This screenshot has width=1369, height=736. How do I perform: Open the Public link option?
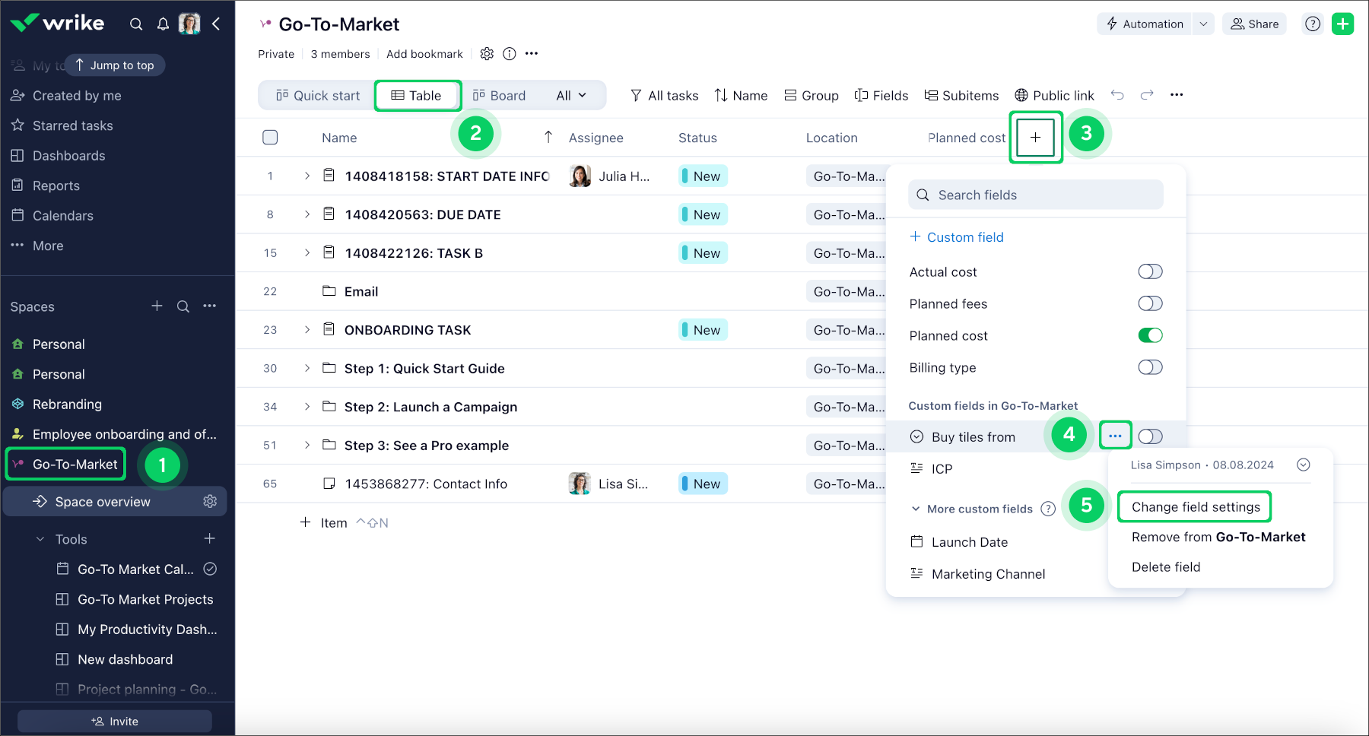(1054, 95)
